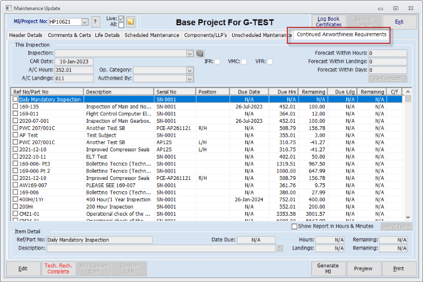
Task: Tick checkbox for row 169-135
Action: coord(15,107)
